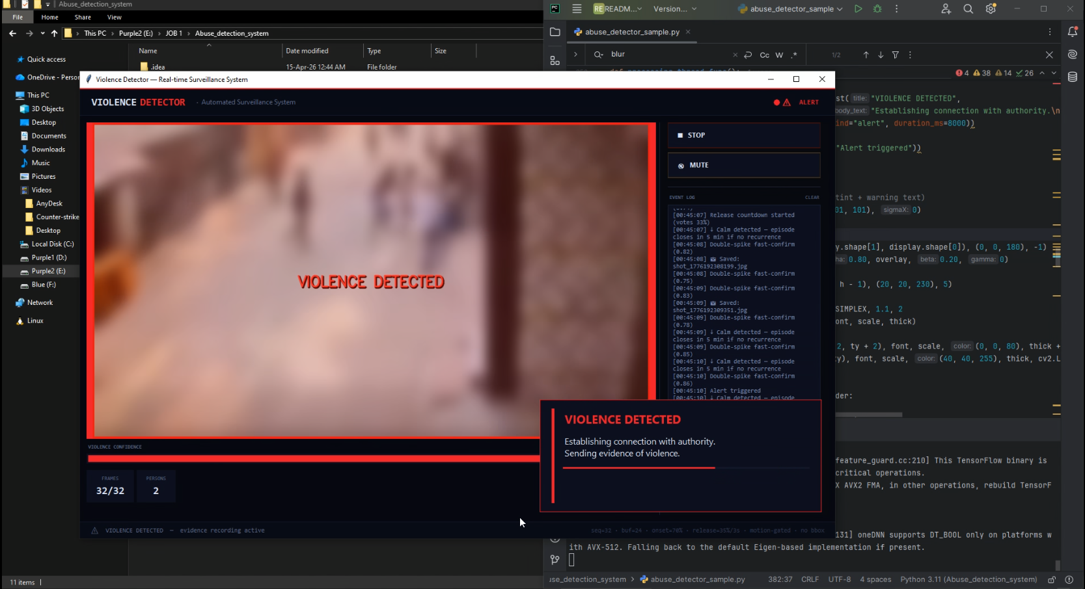The width and height of the screenshot is (1085, 589).
Task: Change CRLF line separator in status bar
Action: pyautogui.click(x=810, y=579)
